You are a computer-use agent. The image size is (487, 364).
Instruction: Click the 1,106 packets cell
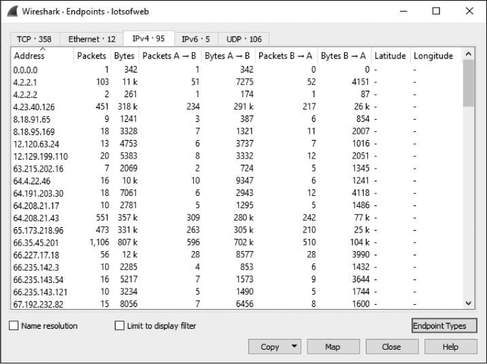[99, 242]
